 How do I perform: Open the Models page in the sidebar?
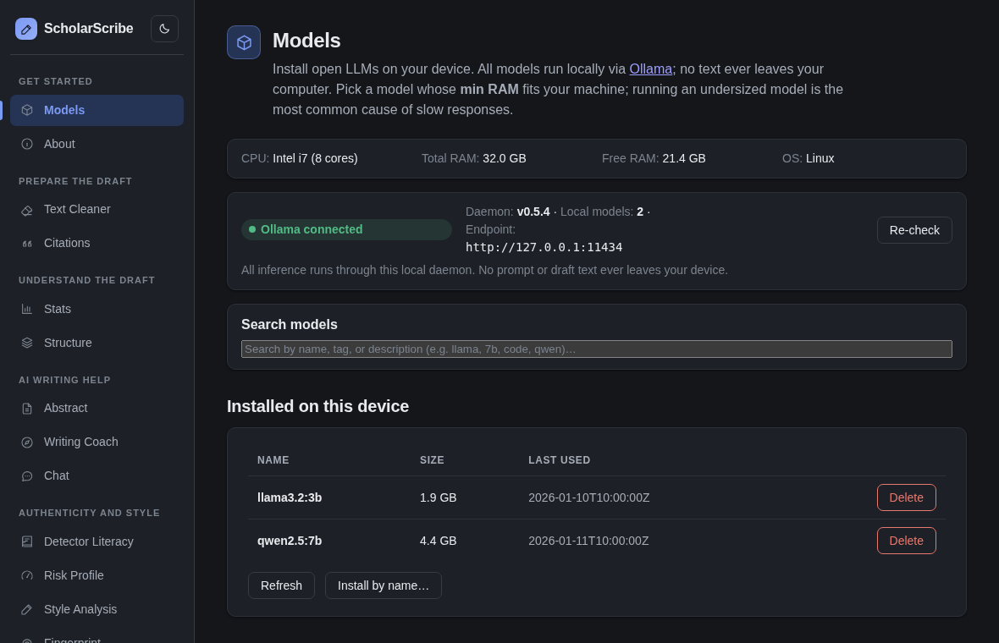(97, 110)
